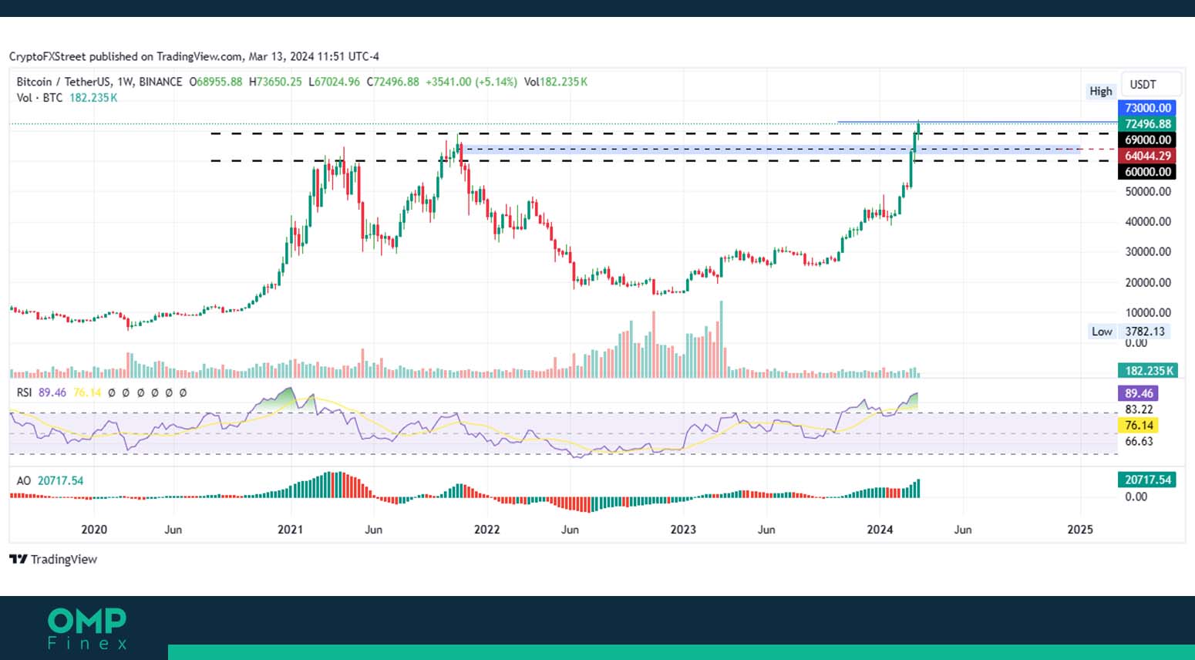The width and height of the screenshot is (1195, 660).
Task: Click the 40000.00 price axis label
Action: (1148, 221)
